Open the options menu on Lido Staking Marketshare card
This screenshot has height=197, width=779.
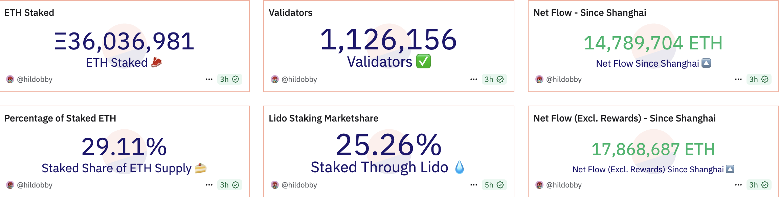(473, 185)
